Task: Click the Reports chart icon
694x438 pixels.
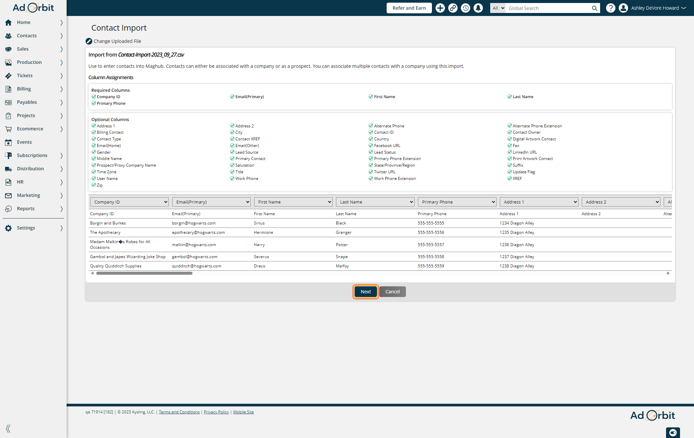Action: 8,209
